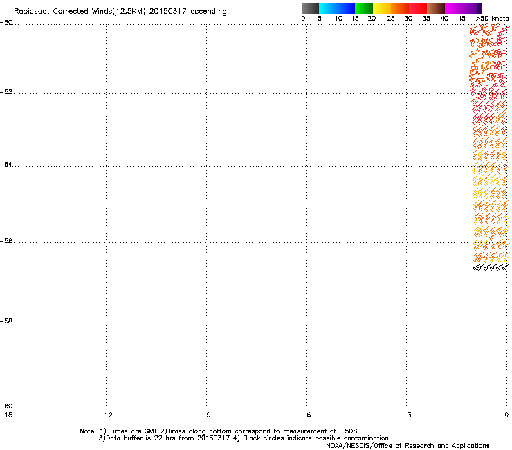Click the latitude label '-60'
512x450 pixels.
coord(6,406)
